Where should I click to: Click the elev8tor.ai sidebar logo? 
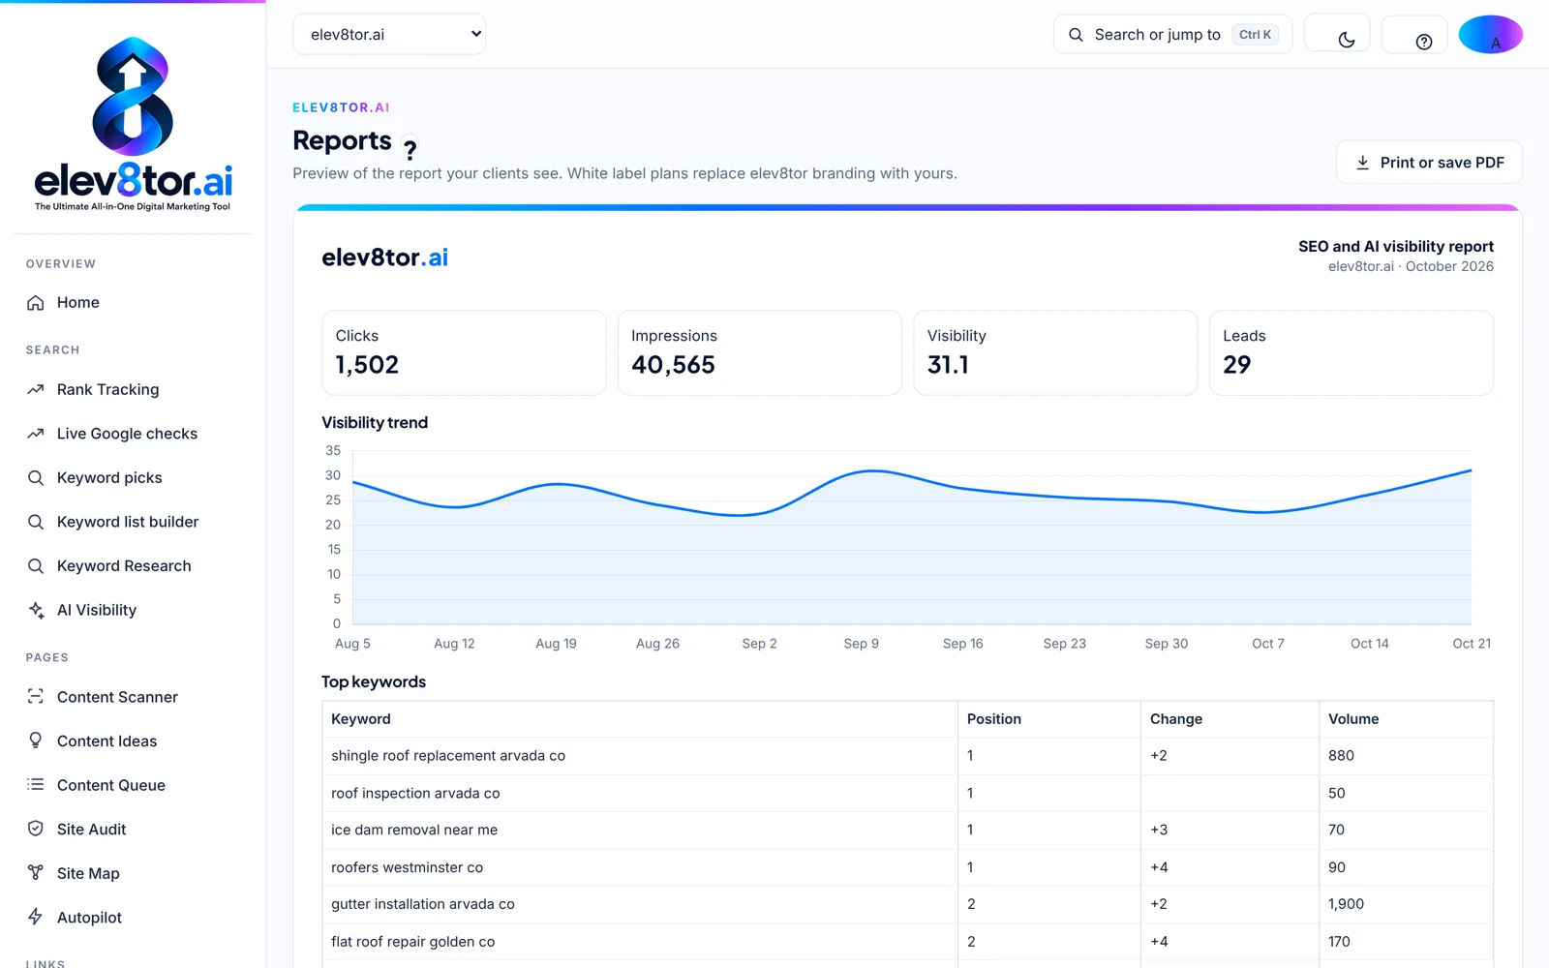pyautogui.click(x=134, y=124)
